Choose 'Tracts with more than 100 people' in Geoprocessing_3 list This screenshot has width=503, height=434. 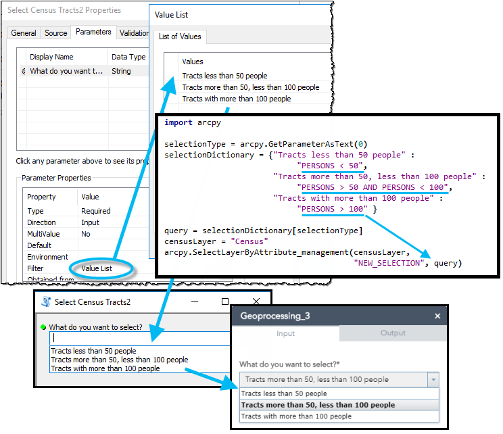click(339, 416)
